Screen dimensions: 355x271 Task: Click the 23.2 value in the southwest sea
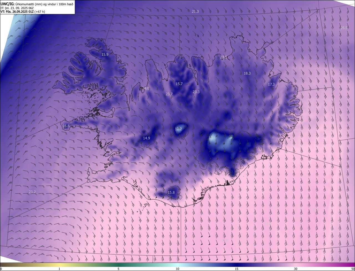click(x=32, y=192)
